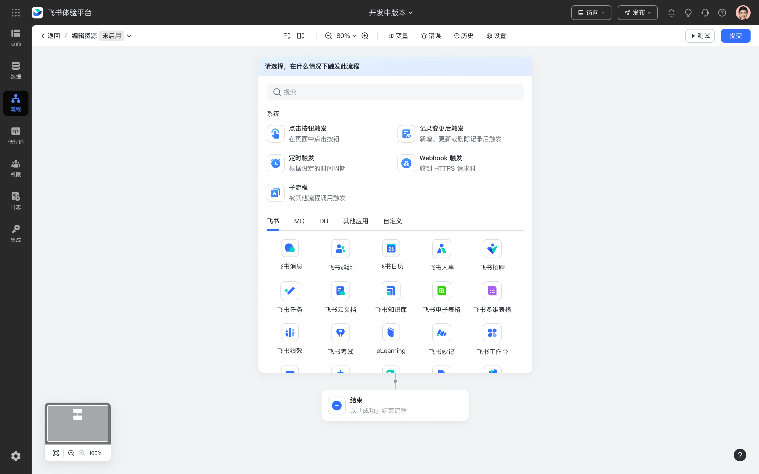This screenshot has width=759, height=474.
Task: Choose the 飞书群组 trigger
Action: point(340,255)
